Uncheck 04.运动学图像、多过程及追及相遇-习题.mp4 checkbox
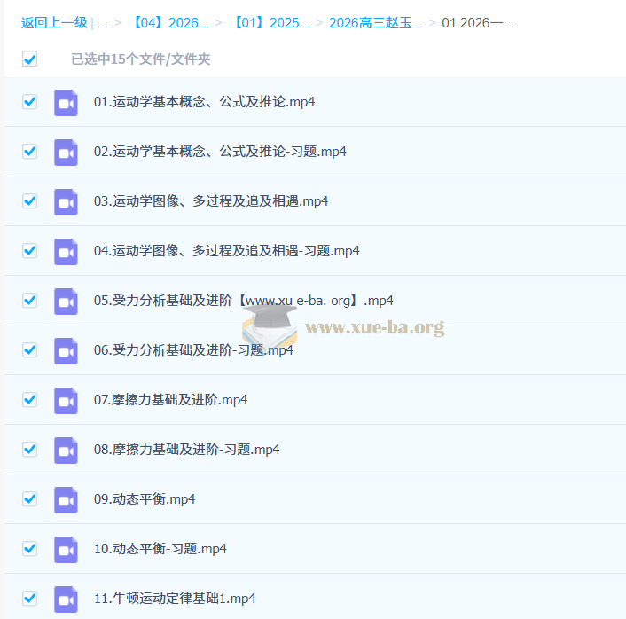Image resolution: width=626 pixels, height=619 pixels. (x=30, y=251)
